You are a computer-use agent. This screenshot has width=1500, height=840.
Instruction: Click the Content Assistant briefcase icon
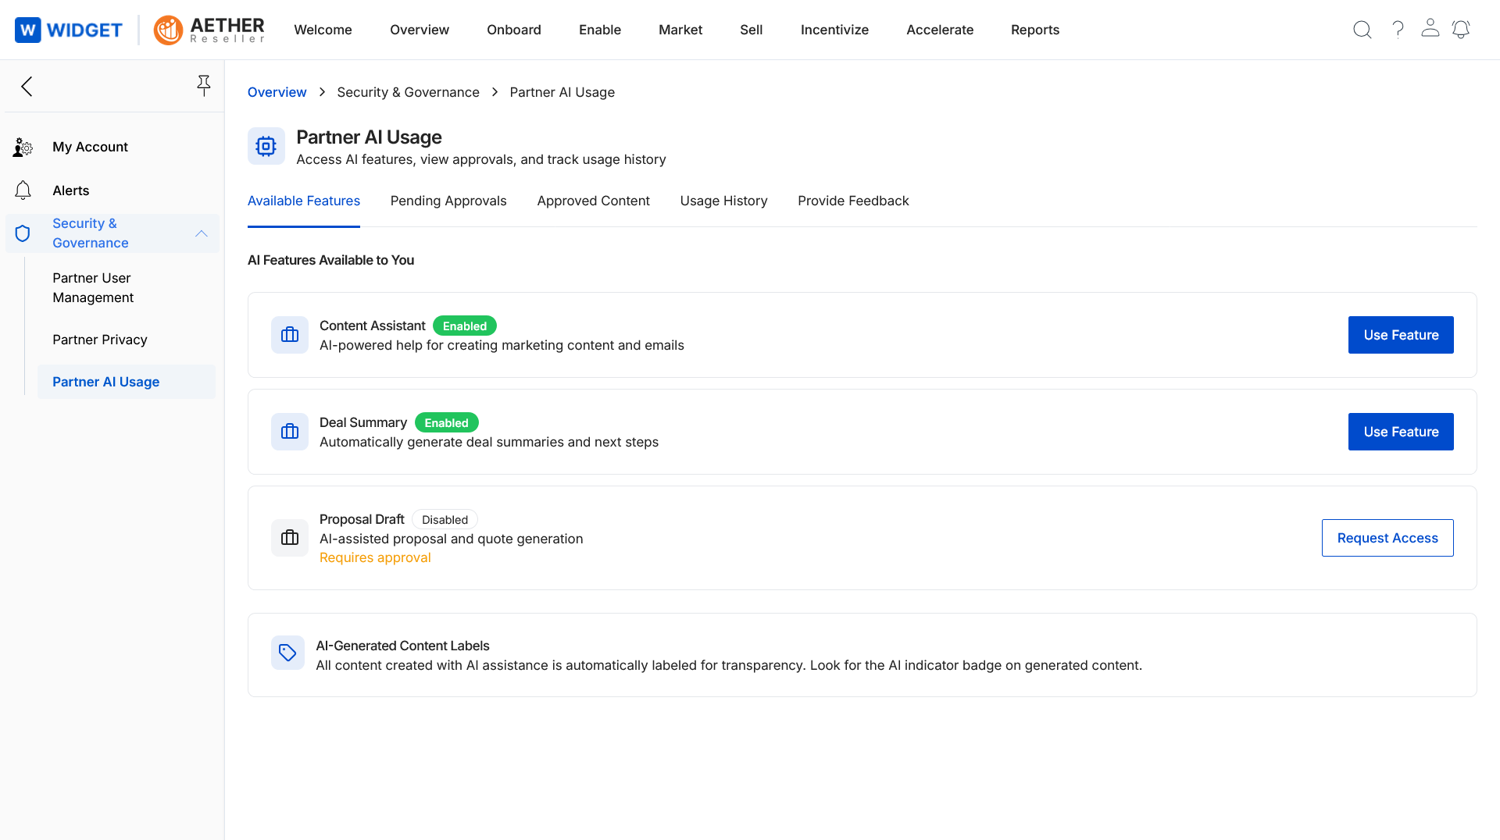click(x=289, y=334)
